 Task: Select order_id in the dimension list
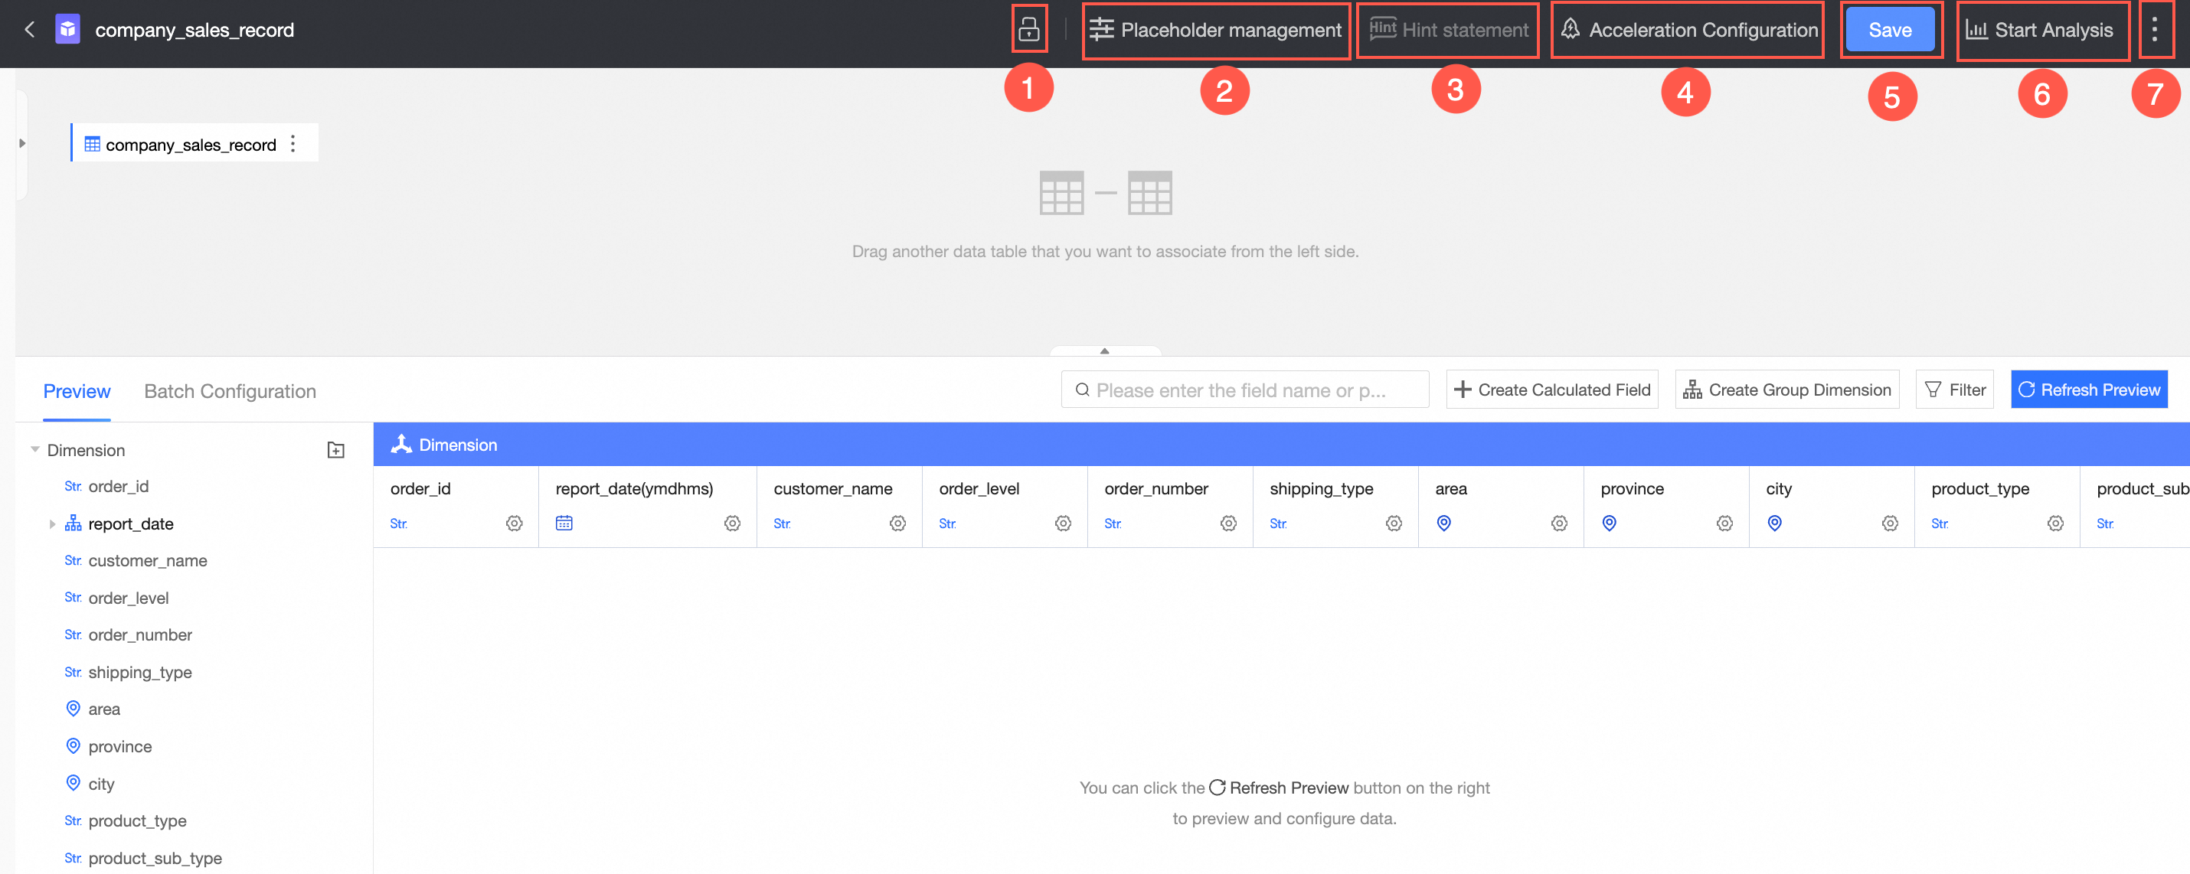(118, 487)
